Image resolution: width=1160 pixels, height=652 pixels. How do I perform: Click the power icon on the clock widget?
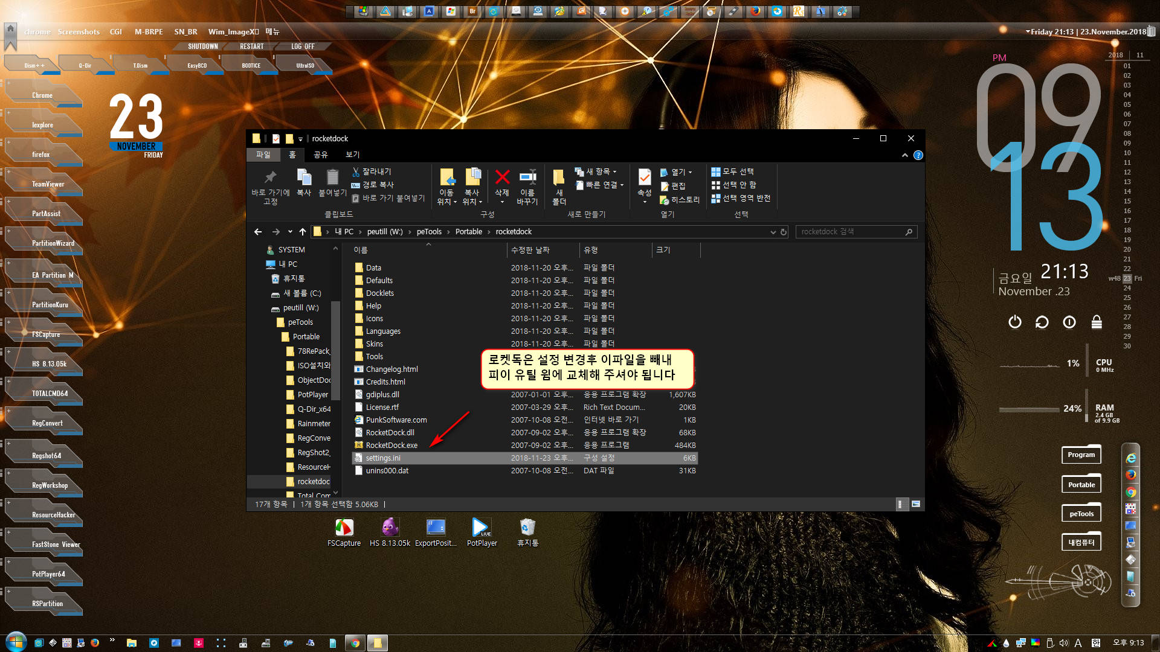1015,322
